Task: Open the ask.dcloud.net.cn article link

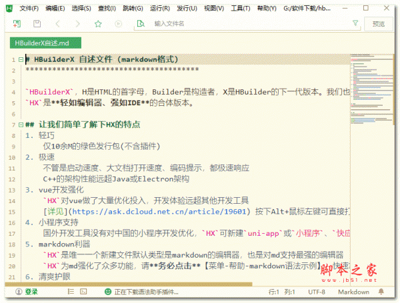Action: coord(159,212)
